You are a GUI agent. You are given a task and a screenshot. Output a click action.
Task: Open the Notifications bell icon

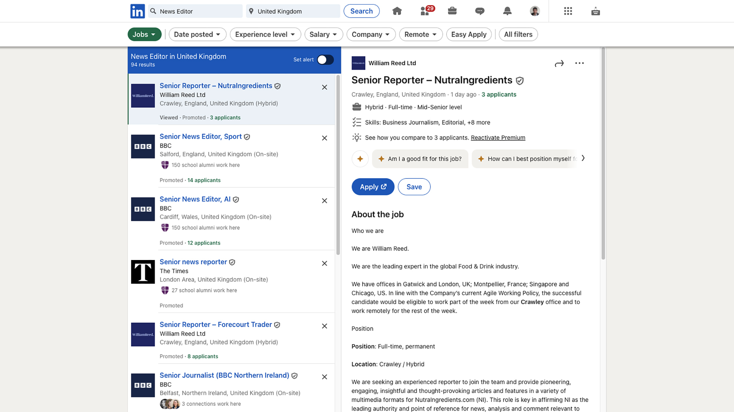(507, 11)
